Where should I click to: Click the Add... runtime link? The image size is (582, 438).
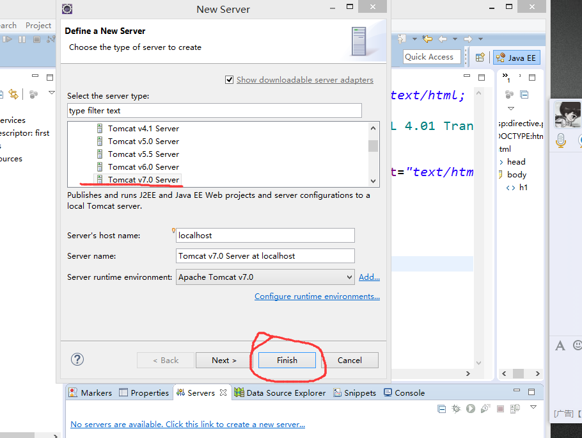point(369,277)
